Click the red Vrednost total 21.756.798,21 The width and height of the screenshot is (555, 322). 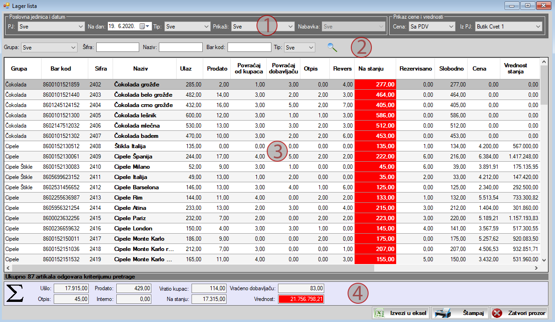point(301,299)
